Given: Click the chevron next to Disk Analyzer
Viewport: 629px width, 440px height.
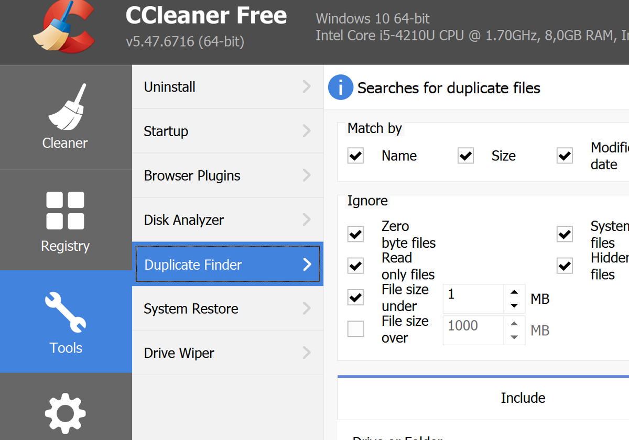Looking at the screenshot, I should click(307, 220).
